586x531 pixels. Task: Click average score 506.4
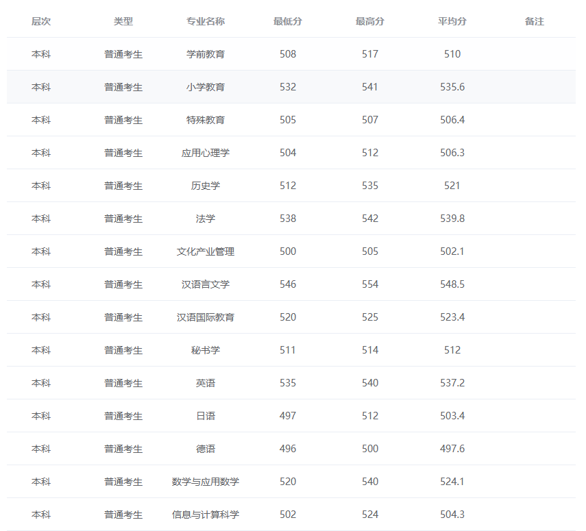[x=452, y=120]
